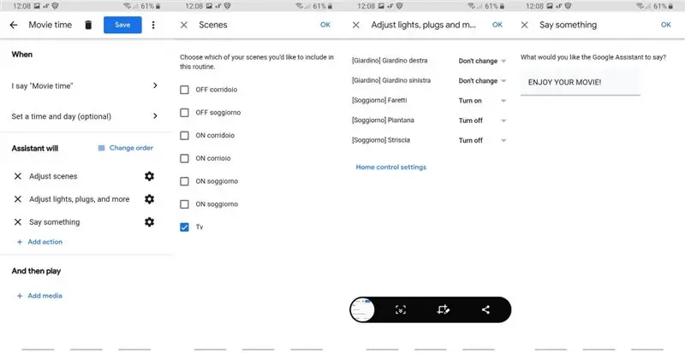Open Home control settings link
Viewport: 685px width, 353px height.
[391, 168]
